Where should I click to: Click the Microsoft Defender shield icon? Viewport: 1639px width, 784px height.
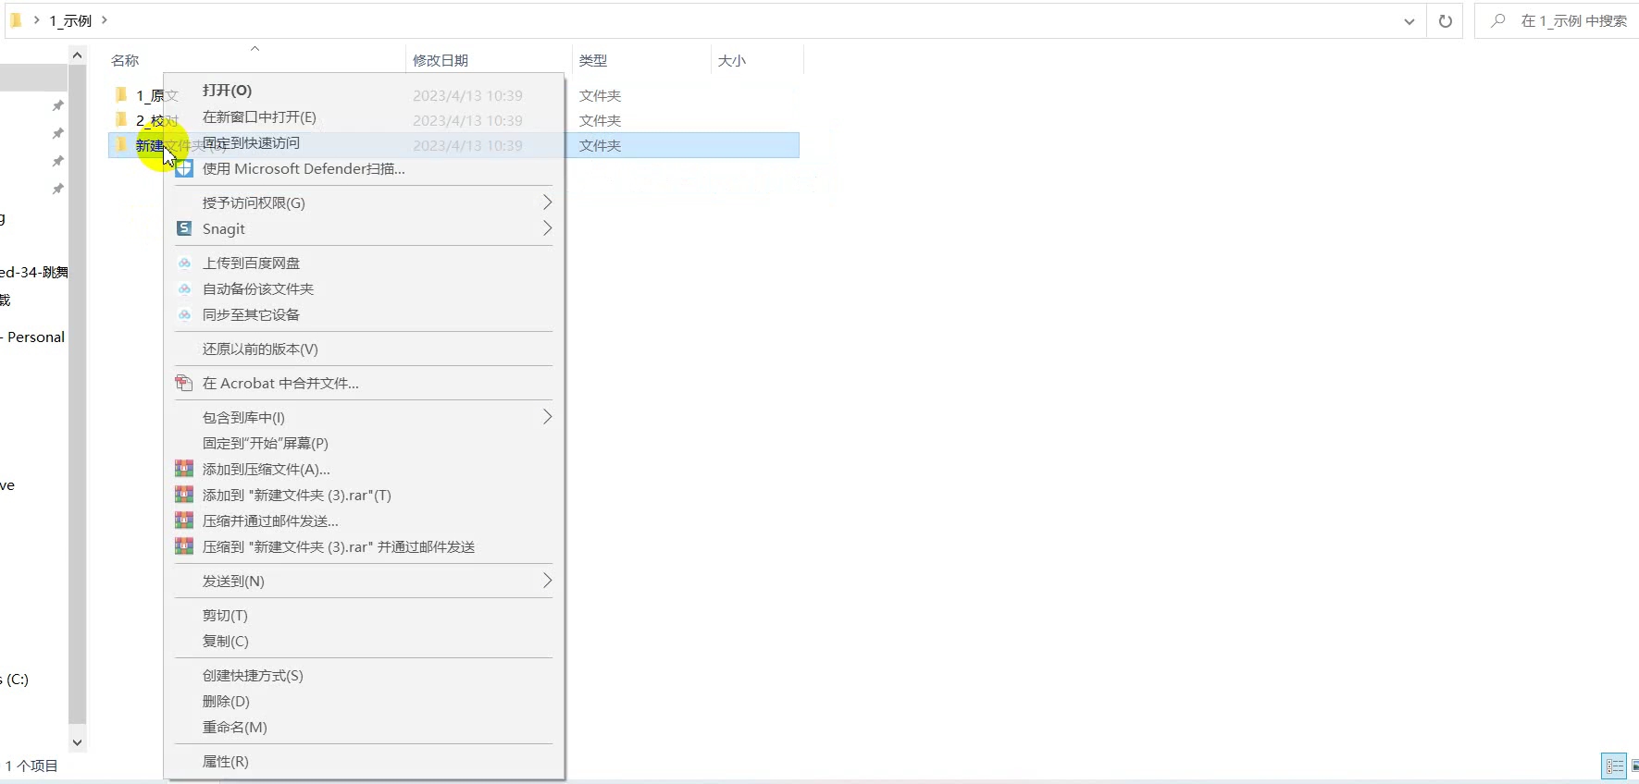[x=184, y=169]
